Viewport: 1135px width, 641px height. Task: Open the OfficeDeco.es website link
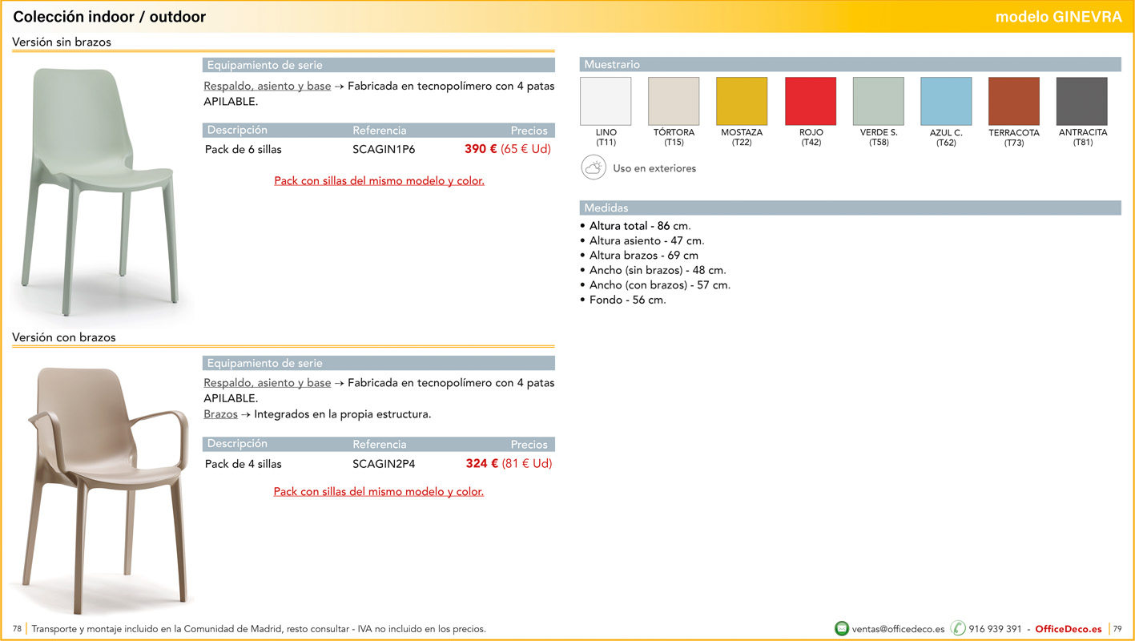point(1069,629)
